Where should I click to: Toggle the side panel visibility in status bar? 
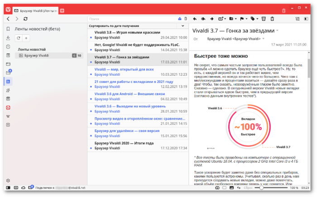pyautogui.click(x=8, y=187)
